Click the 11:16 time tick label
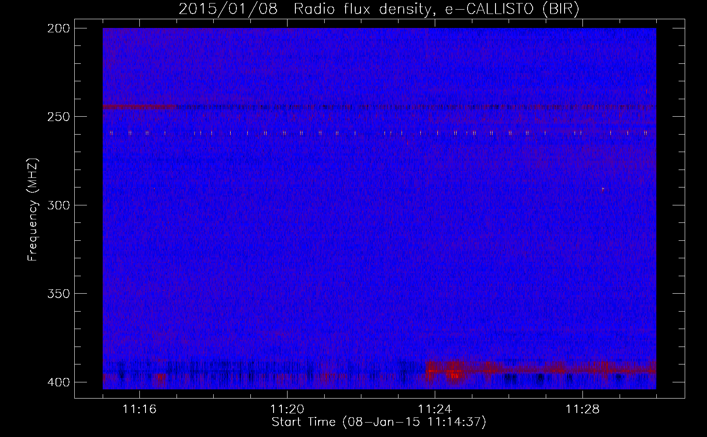This screenshot has height=437, width=707. pyautogui.click(x=139, y=409)
